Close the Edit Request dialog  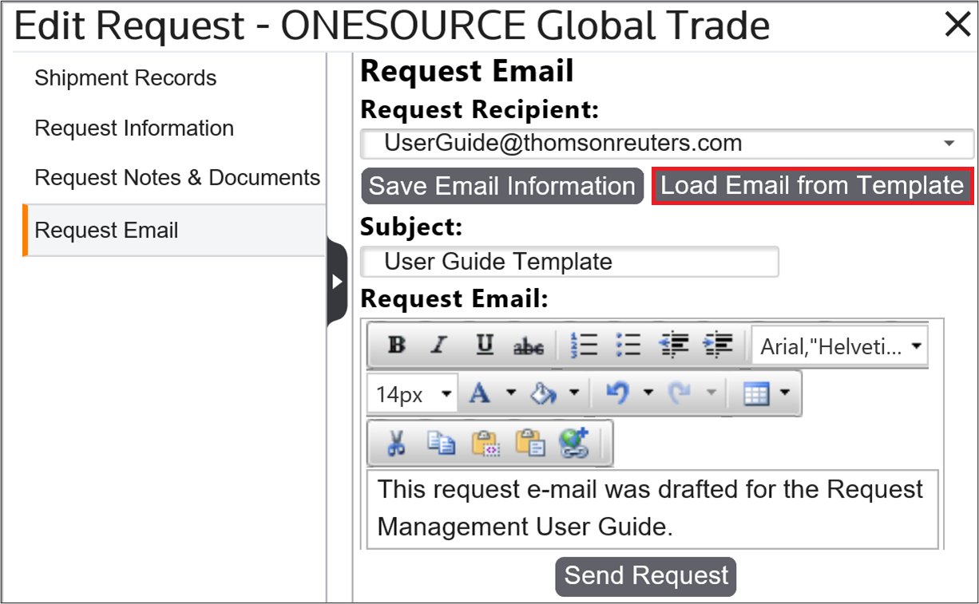point(957,25)
